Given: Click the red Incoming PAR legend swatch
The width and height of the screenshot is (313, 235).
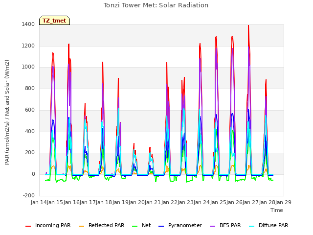Looking at the screenshot, I should pos(28,226).
